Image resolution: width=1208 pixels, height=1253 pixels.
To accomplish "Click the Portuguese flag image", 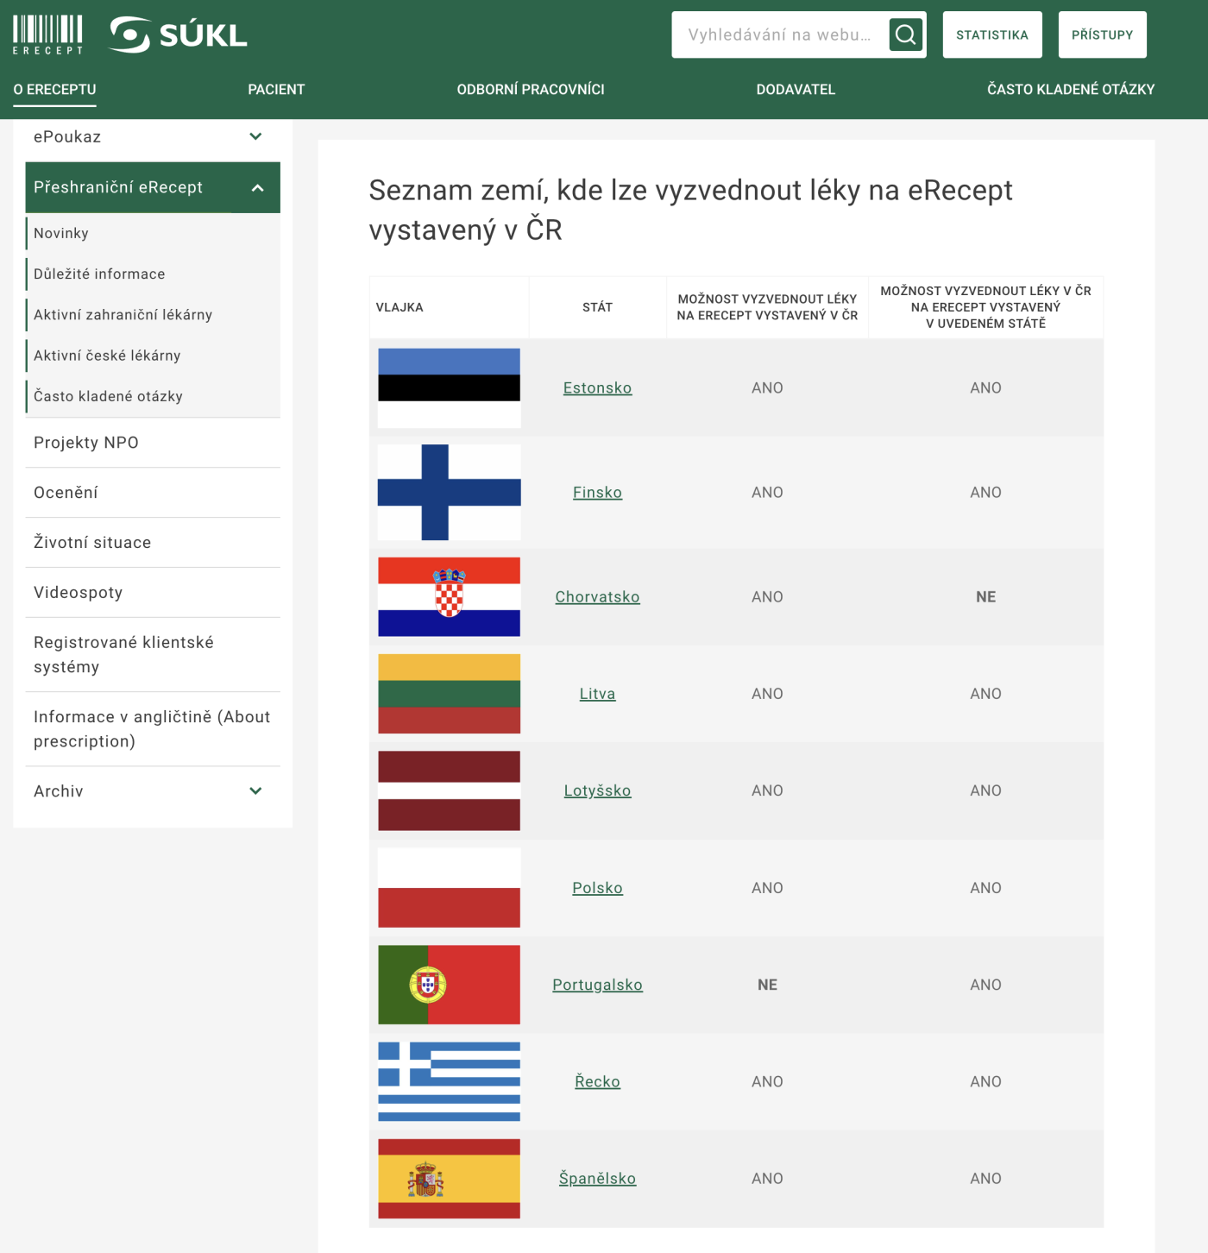I will click(449, 985).
